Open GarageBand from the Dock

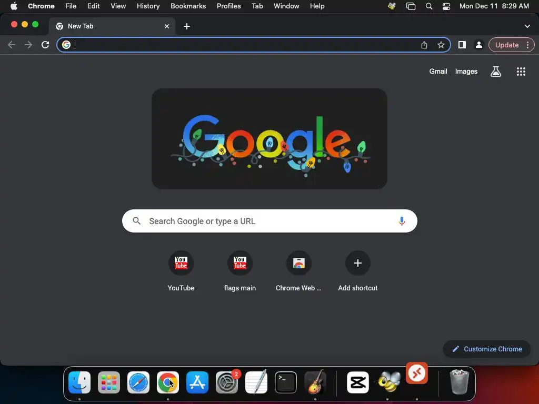pos(315,382)
